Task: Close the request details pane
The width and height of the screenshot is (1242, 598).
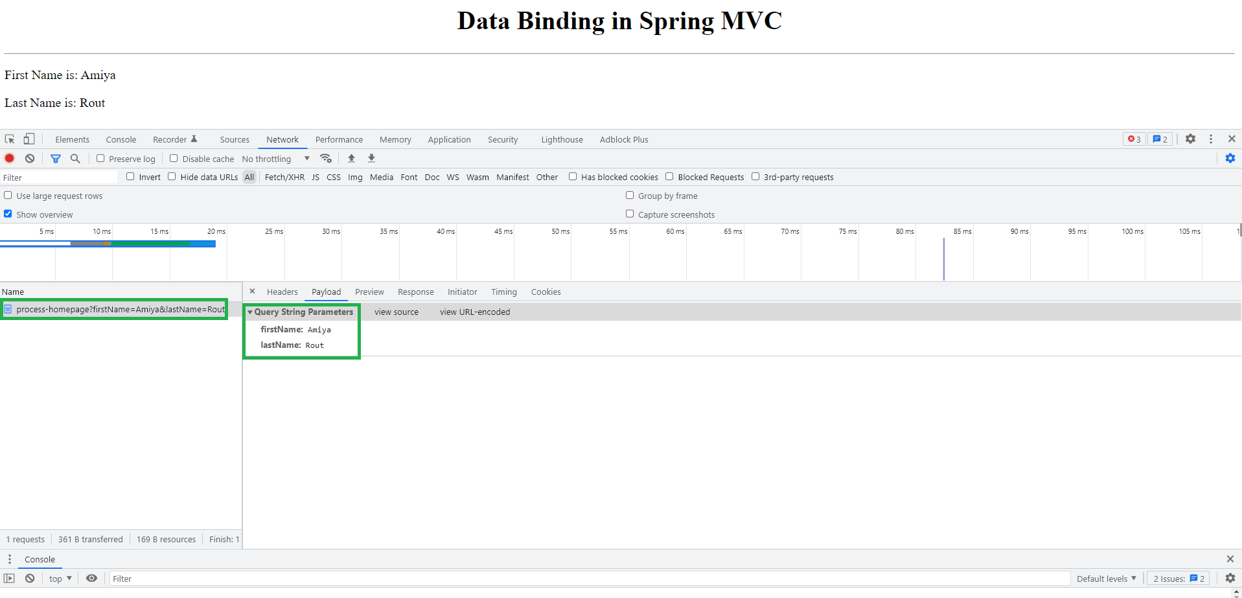Action: 252,292
